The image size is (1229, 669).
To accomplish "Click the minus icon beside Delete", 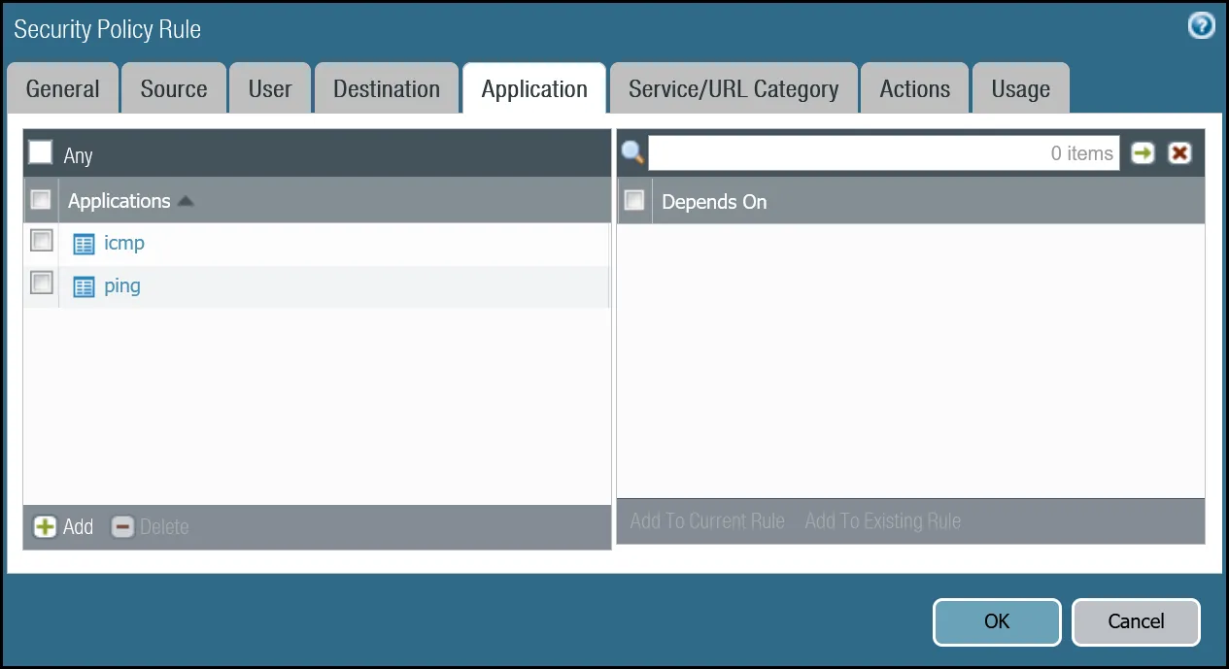I will pos(122,526).
